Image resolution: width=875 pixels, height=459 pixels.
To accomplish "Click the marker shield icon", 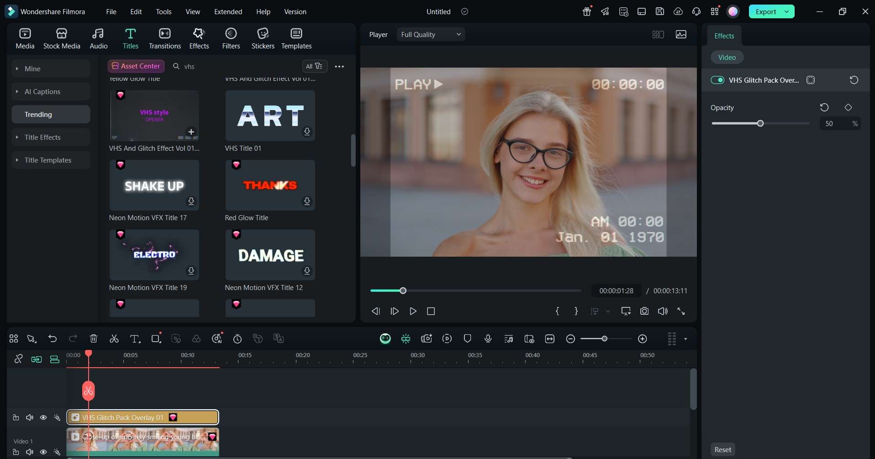I will pos(467,338).
